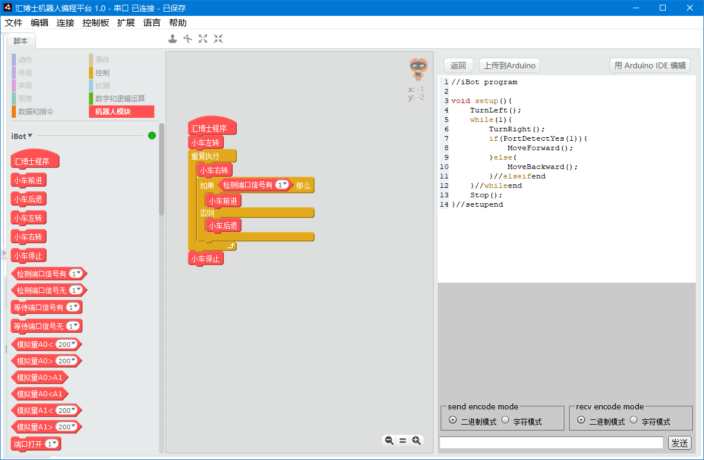Select the orange 控制 category swatch
704x460 pixels.
pyautogui.click(x=91, y=73)
